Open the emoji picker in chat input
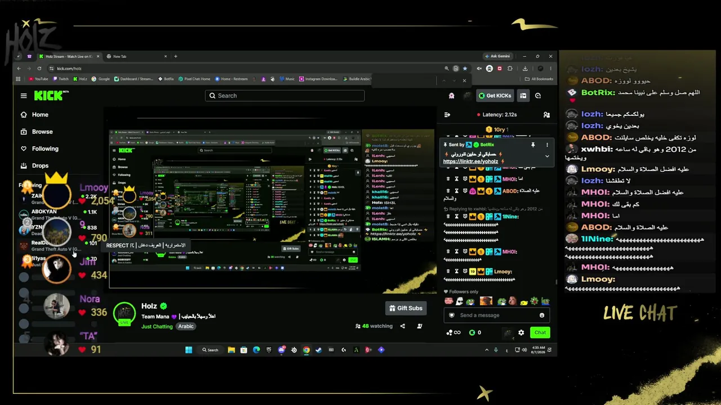 point(542,315)
